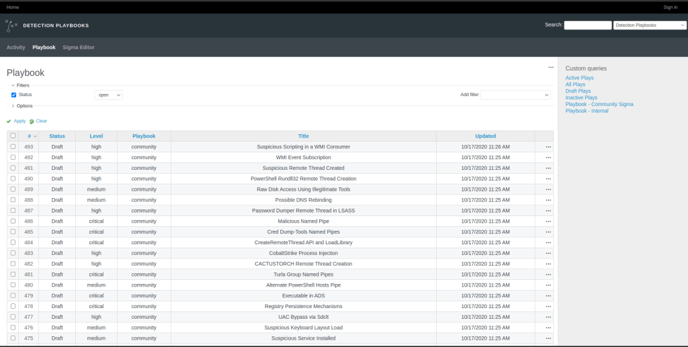Open the Add filter dropdown
Viewport: 688px width, 347px height.
tap(515, 95)
